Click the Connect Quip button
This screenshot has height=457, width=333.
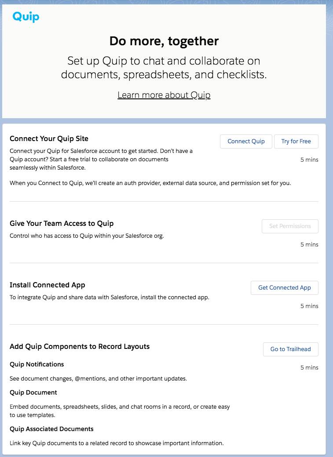(246, 141)
